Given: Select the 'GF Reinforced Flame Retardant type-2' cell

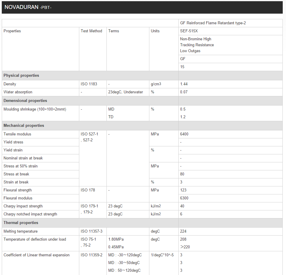Looking at the screenshot, I should (231, 23).
